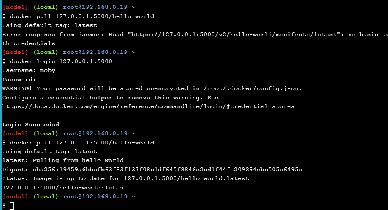The height and width of the screenshot is (210, 388).
Task: Click the 'WARNING!' text
Action: click(17, 88)
